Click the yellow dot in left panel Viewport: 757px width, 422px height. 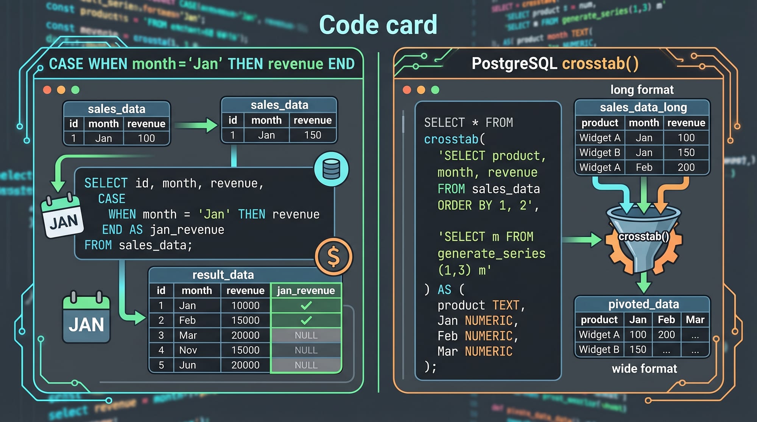[x=61, y=90]
